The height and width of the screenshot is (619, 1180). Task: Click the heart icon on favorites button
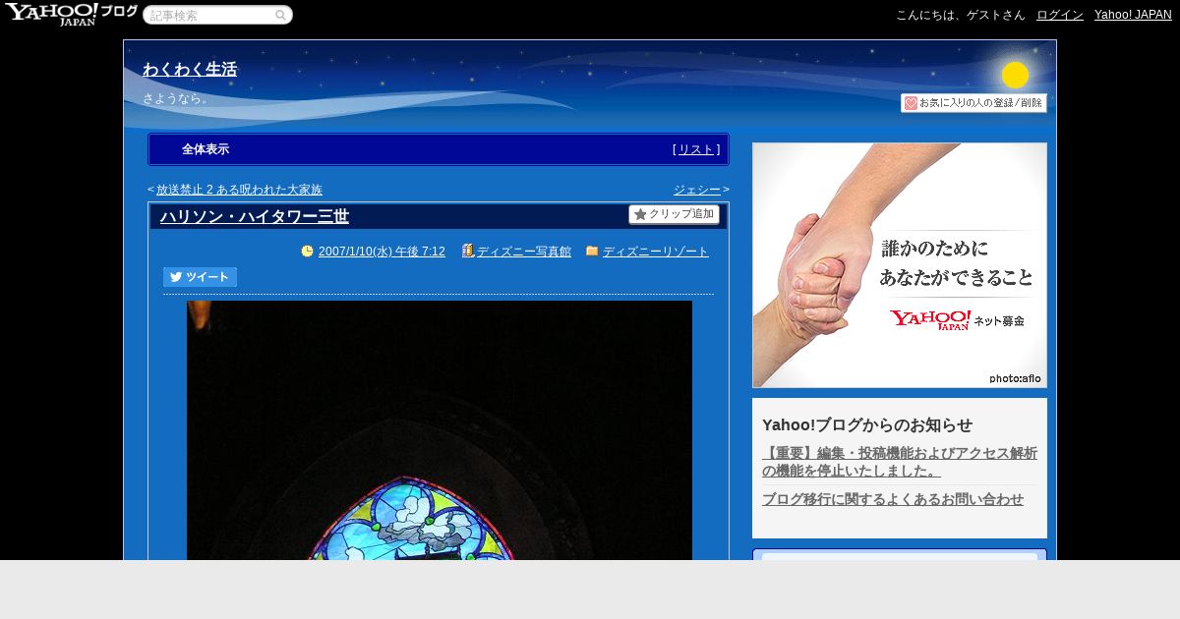pyautogui.click(x=911, y=103)
